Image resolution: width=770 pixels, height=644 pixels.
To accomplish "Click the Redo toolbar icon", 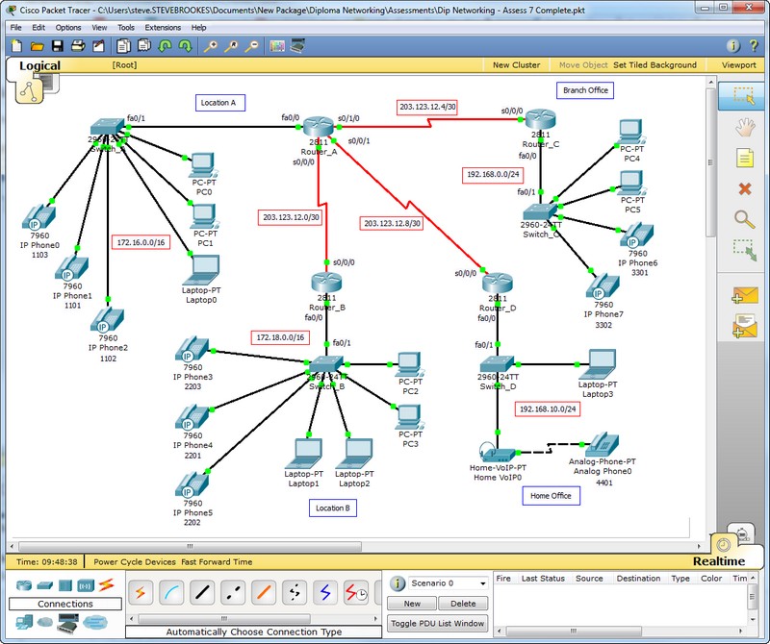I will click(186, 46).
